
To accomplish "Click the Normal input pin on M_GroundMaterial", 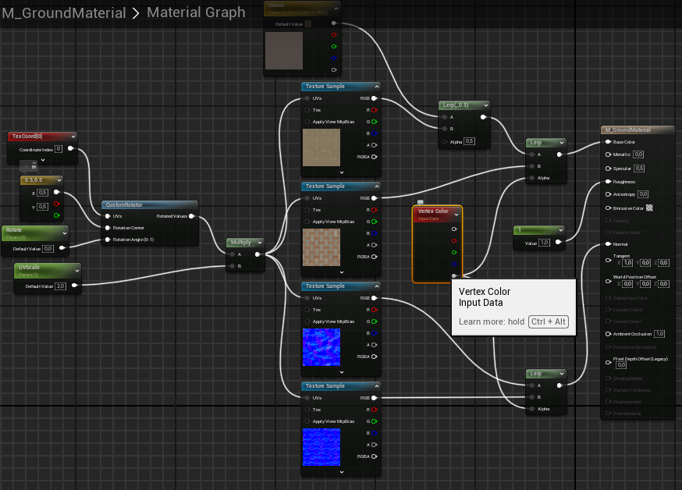I will pyautogui.click(x=608, y=244).
